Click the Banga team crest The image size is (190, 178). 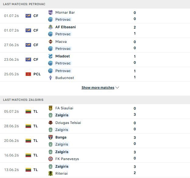coord(51,137)
